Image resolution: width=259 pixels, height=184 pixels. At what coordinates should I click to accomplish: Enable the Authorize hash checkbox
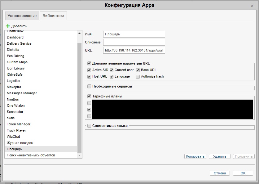[138, 77]
